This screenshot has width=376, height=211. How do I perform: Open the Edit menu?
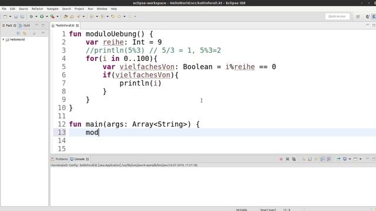(12, 9)
